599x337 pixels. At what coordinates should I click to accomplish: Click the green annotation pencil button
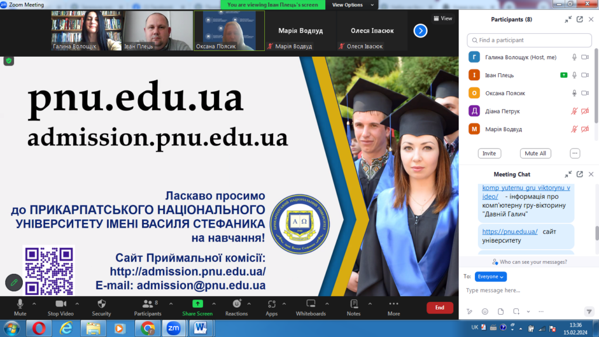(14, 283)
